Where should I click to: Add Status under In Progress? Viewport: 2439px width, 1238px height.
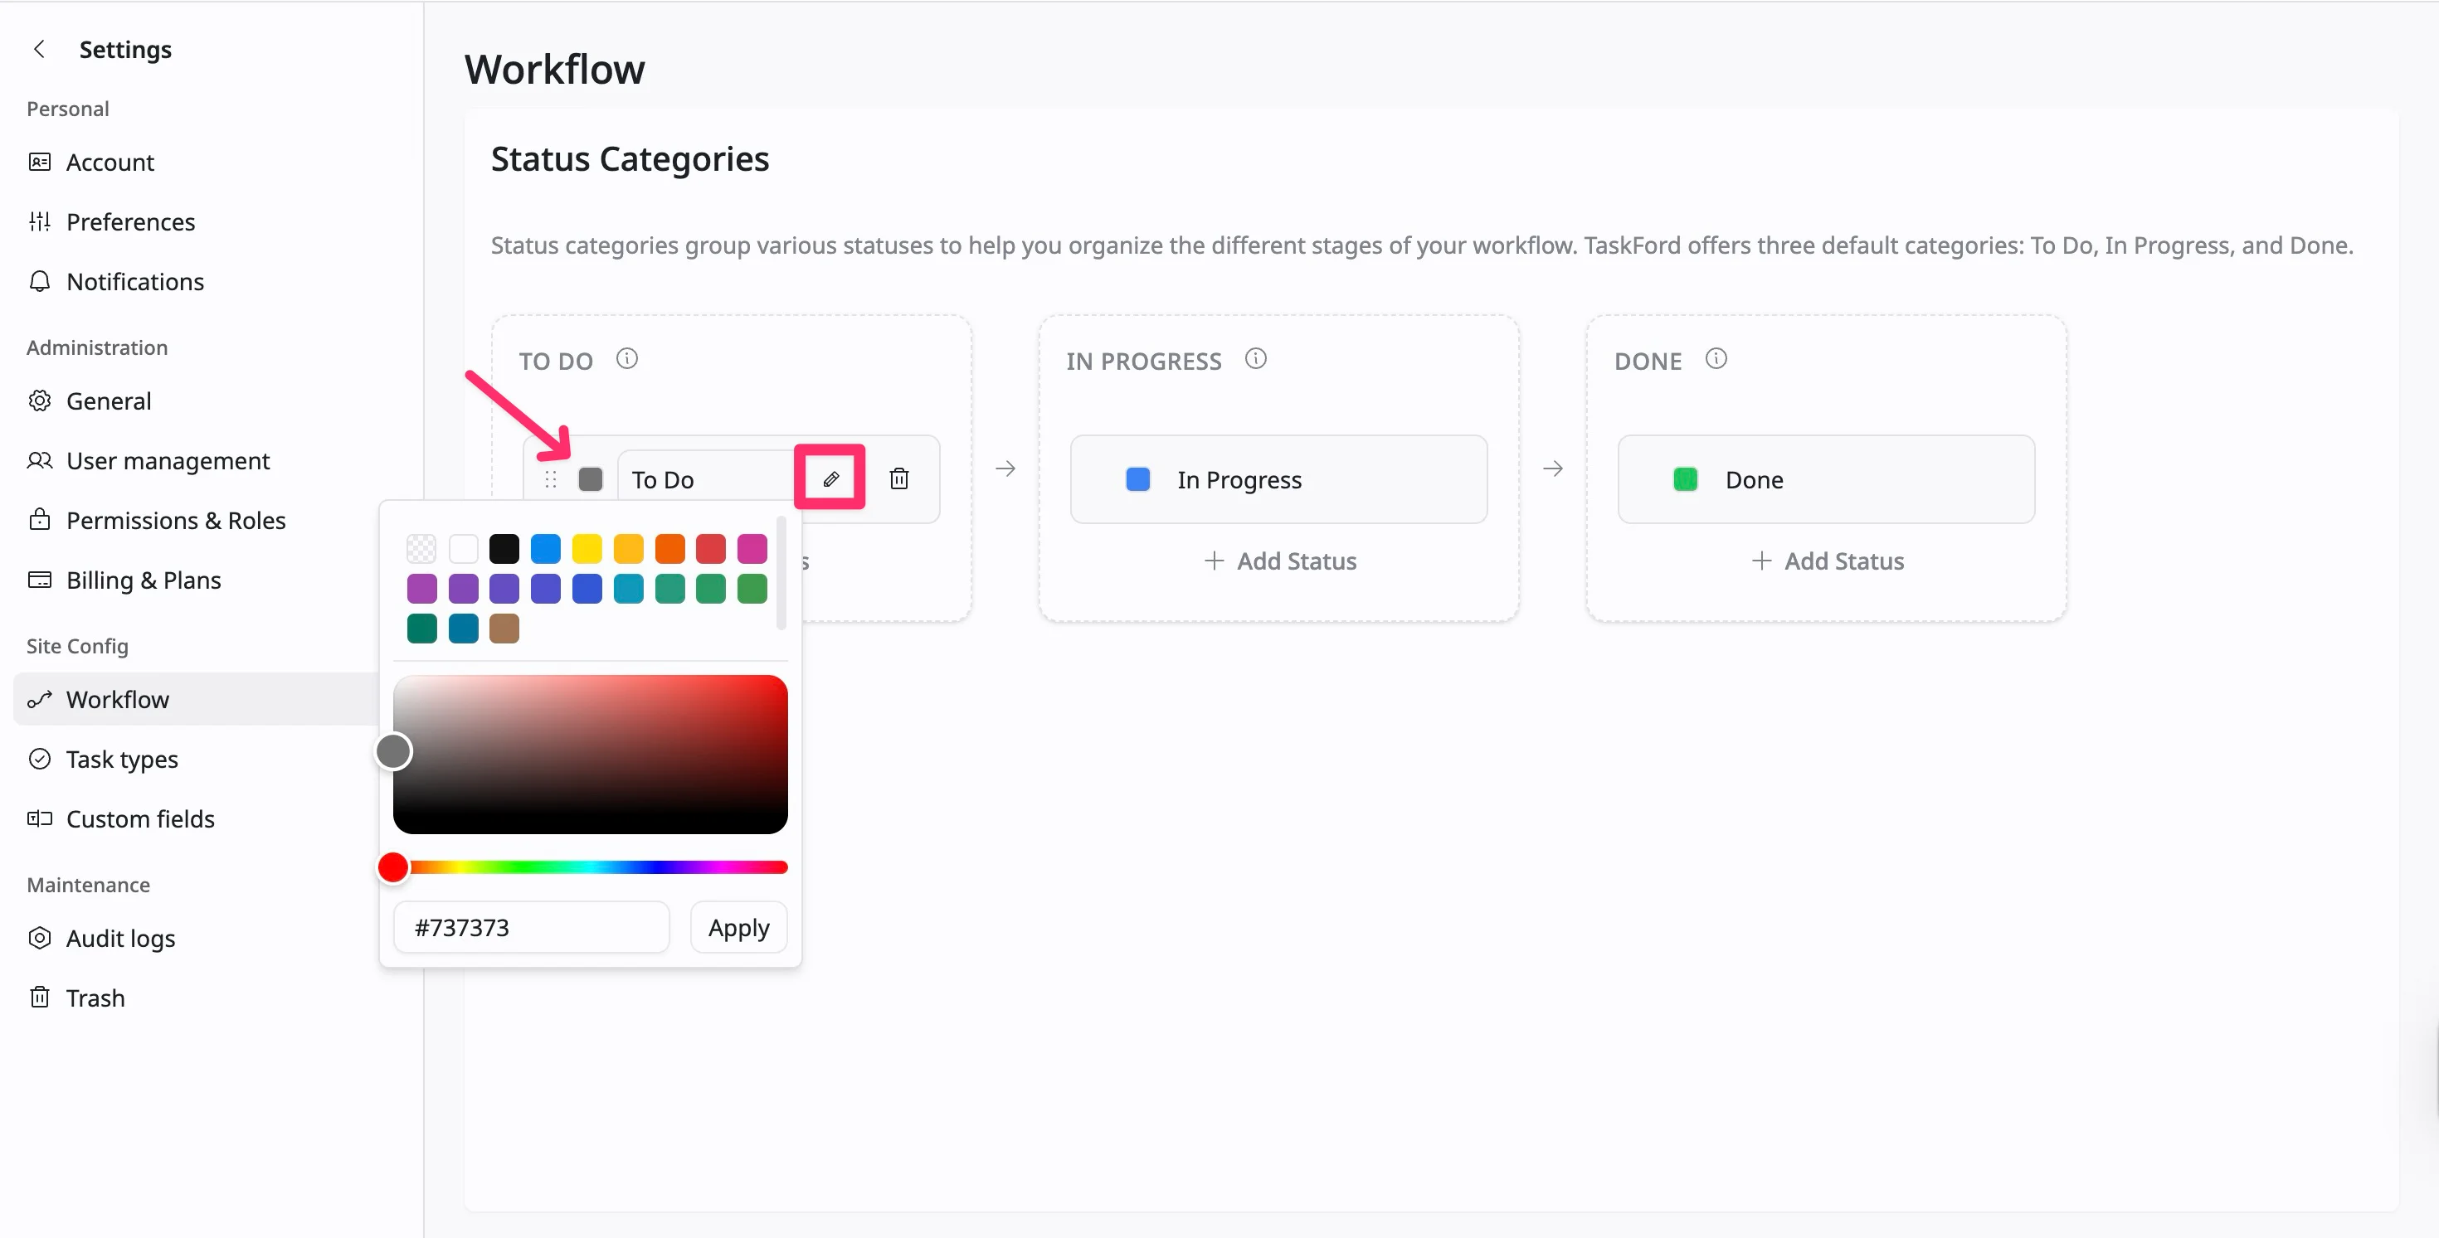click(x=1280, y=561)
